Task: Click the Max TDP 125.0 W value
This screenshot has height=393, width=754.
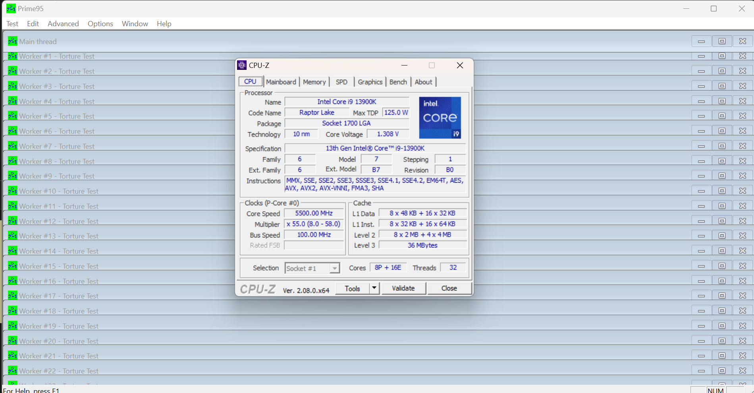Action: click(x=396, y=112)
